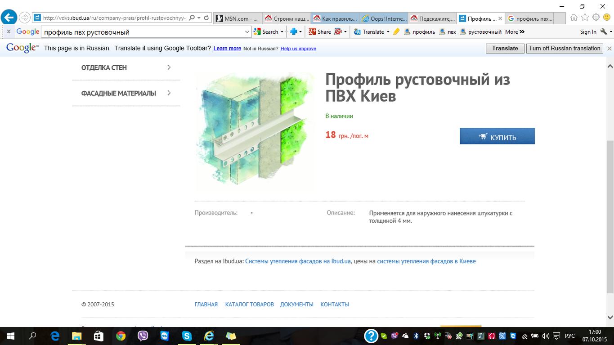Click the Google Toolbar highlighter icon
The width and height of the screenshot is (614, 345).
[x=396, y=32]
